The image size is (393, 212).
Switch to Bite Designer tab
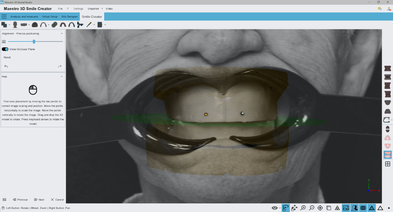click(69, 17)
